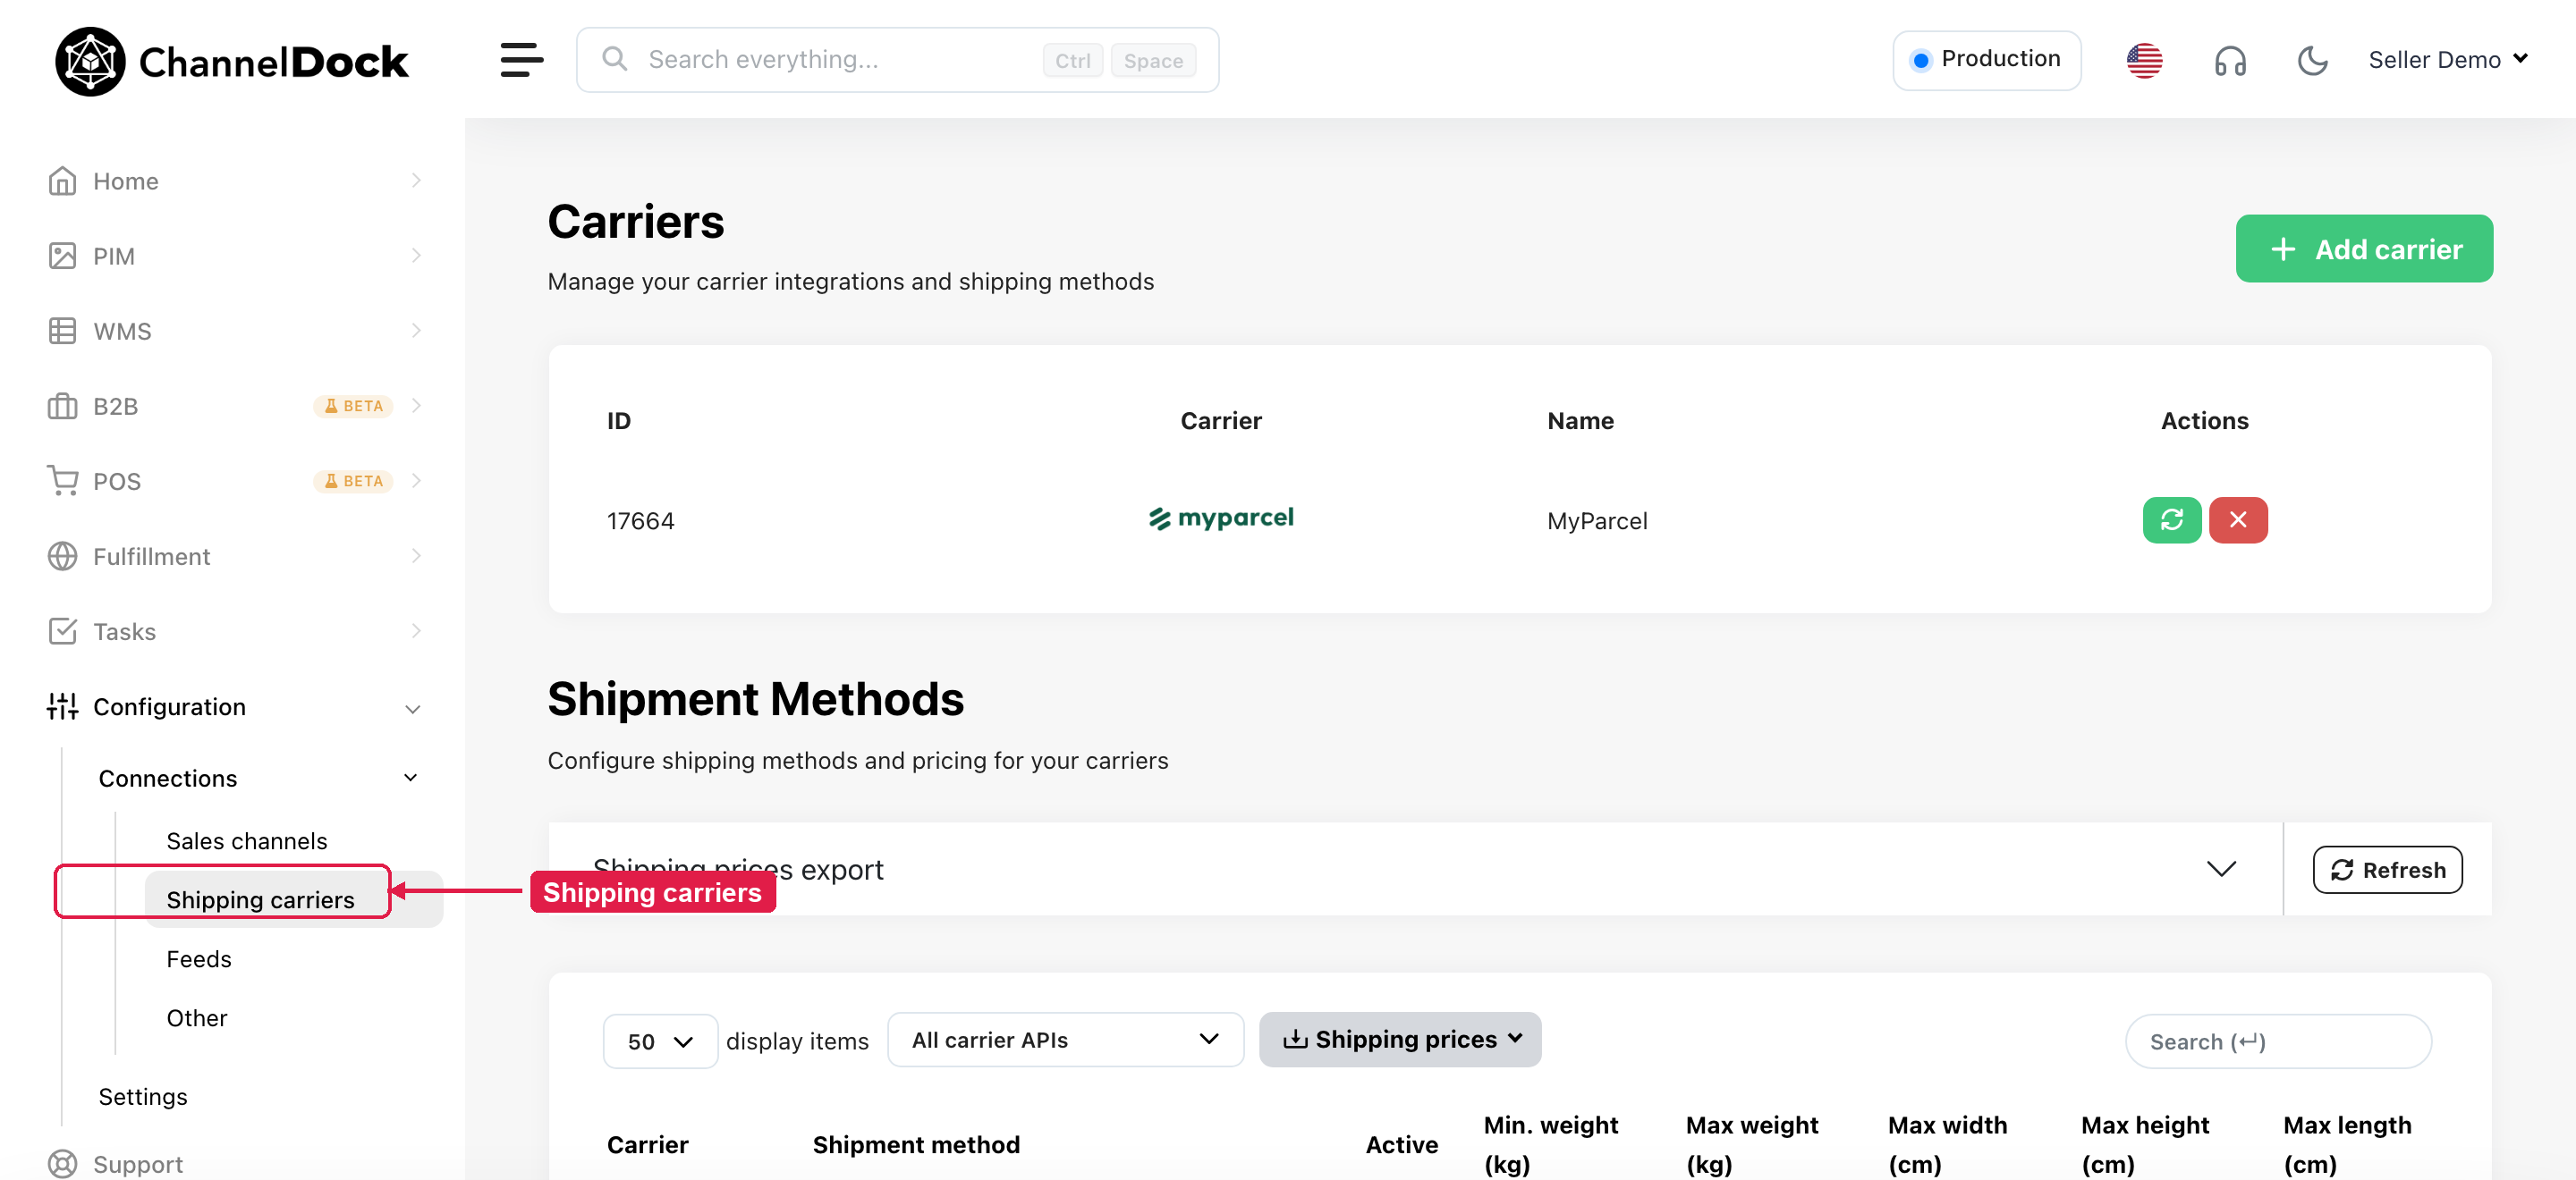The image size is (2576, 1180).
Task: Expand the WMS menu chevron
Action: click(416, 331)
